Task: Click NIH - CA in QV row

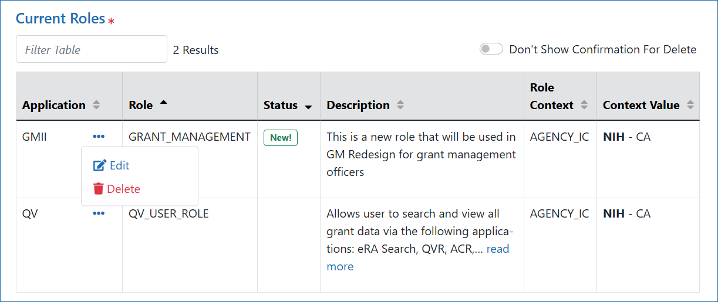Action: (627, 213)
